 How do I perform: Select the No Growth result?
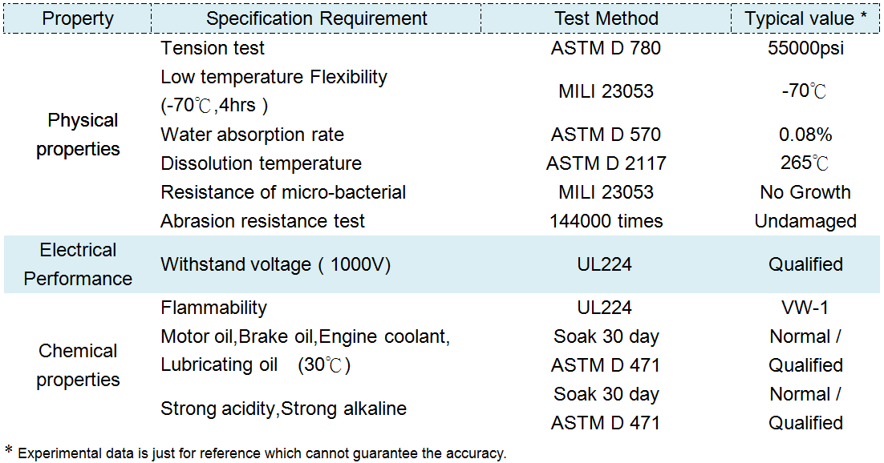pyautogui.click(x=805, y=192)
